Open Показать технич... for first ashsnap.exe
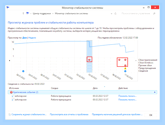The height and width of the screenshot is (125, 165). point(127,96)
